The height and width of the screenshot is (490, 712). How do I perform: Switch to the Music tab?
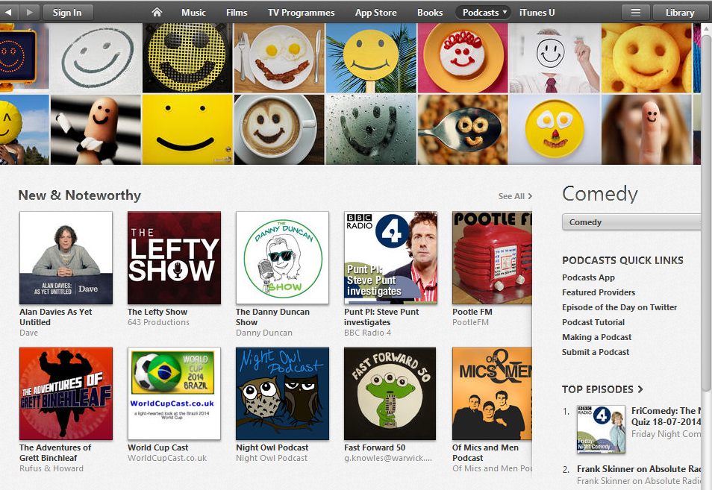[193, 12]
